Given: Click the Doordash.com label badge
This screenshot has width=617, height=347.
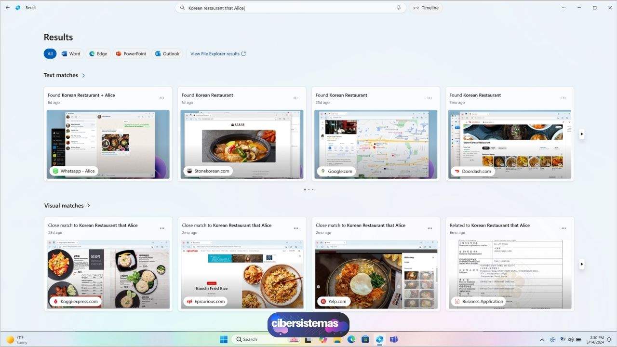Looking at the screenshot, I should click(x=473, y=171).
